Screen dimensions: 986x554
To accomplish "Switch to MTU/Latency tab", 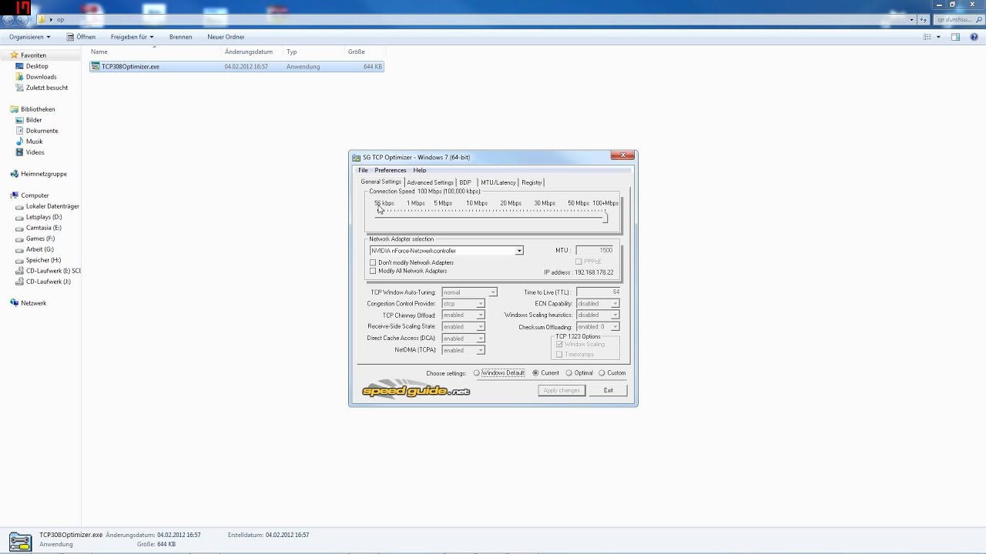I will [x=498, y=182].
